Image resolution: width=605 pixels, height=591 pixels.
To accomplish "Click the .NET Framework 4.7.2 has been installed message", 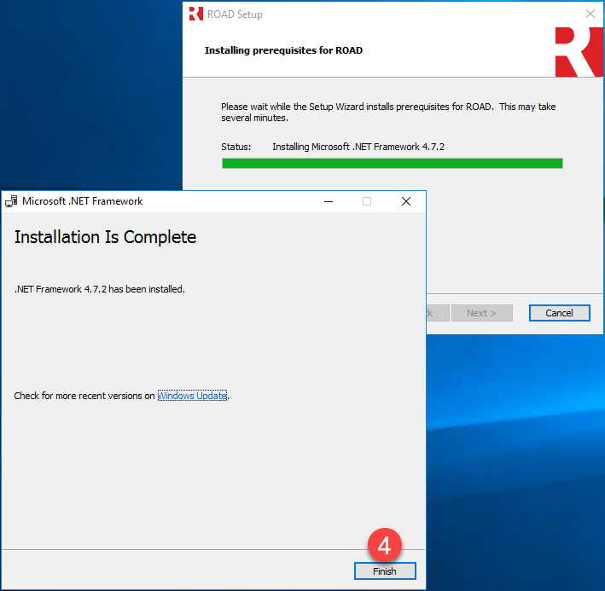I will point(100,289).
